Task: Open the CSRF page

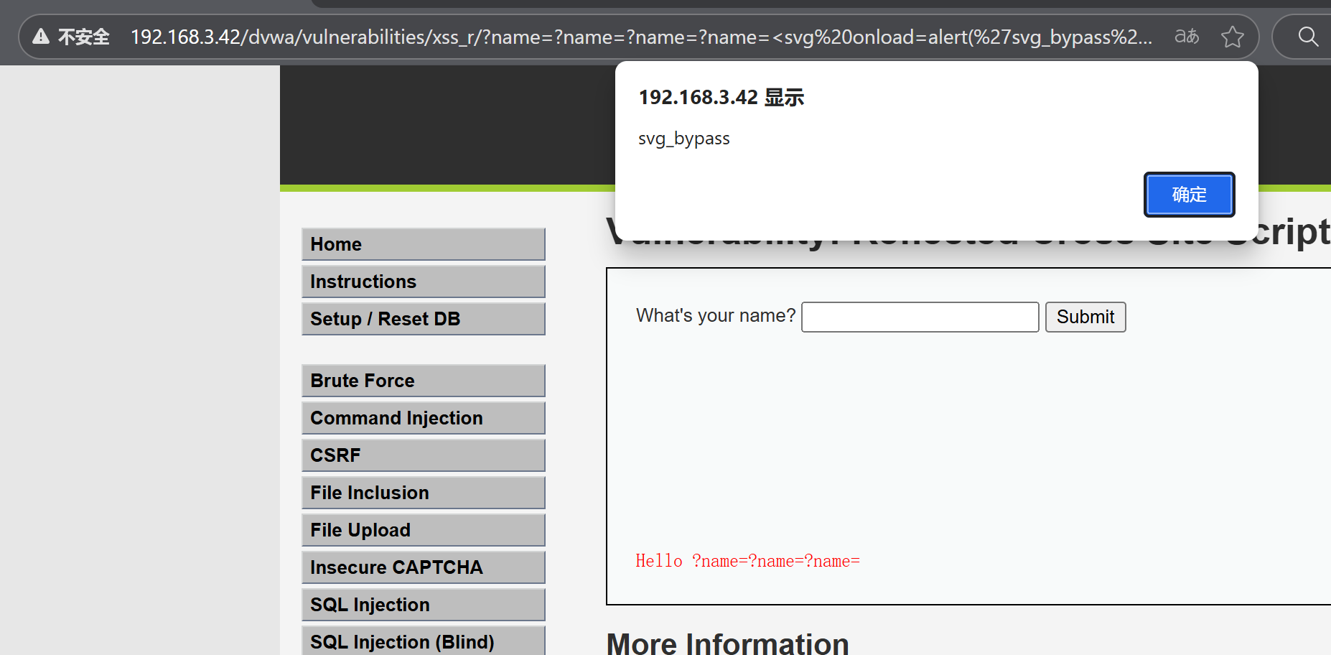Action: point(424,455)
